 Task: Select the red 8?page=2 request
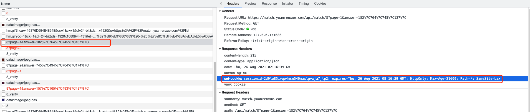click(x=106, y=48)
